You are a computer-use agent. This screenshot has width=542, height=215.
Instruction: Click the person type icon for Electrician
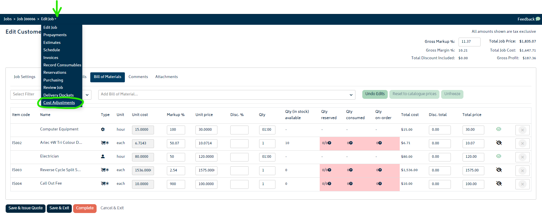[103, 156]
